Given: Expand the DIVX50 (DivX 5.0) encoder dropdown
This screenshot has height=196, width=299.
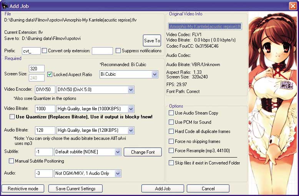Looking at the screenshot, I should 131,90.
